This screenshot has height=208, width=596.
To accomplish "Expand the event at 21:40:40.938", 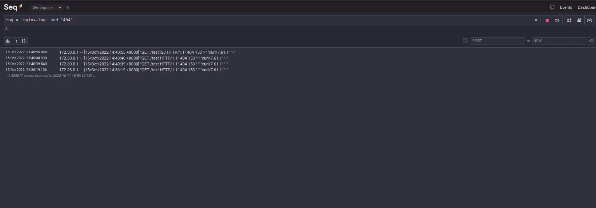I will coord(26,58).
